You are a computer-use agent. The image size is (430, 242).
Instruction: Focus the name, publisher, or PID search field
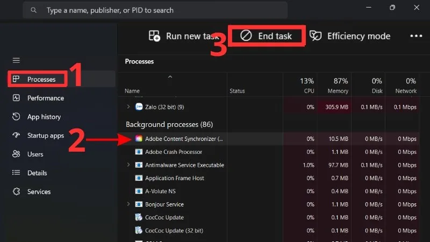point(155,10)
